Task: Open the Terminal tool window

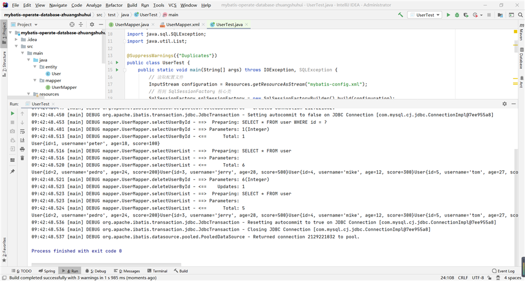Action: click(x=157, y=271)
